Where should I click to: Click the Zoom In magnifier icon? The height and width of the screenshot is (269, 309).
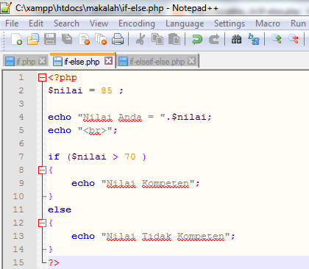pos(277,39)
